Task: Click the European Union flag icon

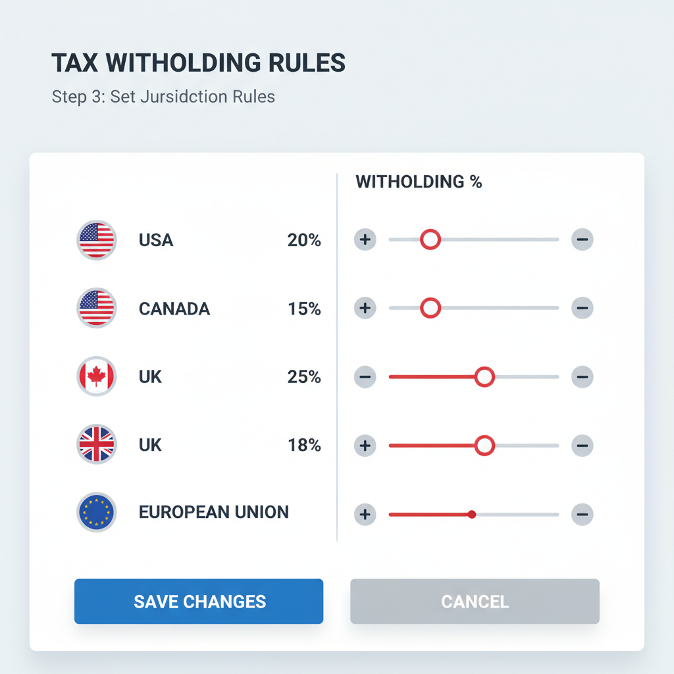Action: [96, 513]
